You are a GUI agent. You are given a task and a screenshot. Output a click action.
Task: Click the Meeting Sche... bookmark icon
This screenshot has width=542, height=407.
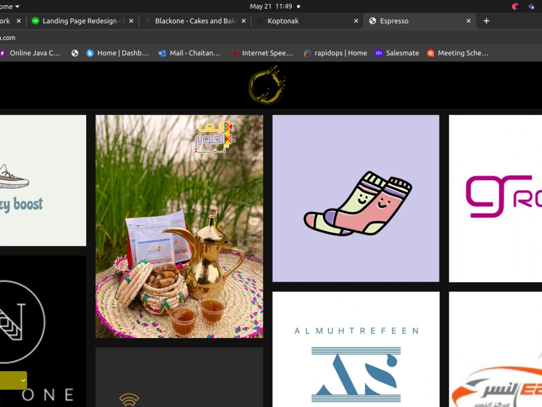click(431, 53)
